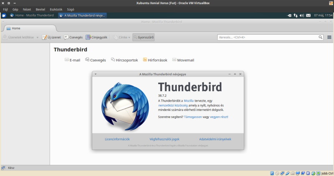
Task: Click the VirtualBox window icon at title bar right
Action: (331, 3)
